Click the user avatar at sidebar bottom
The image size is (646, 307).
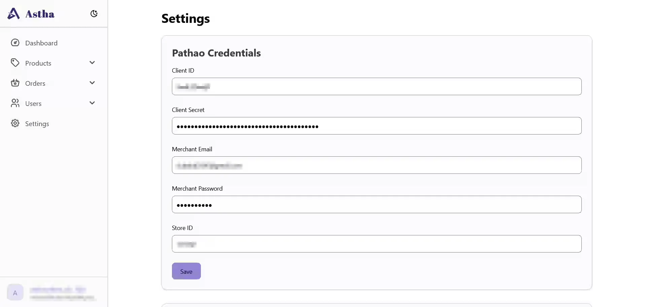15,293
